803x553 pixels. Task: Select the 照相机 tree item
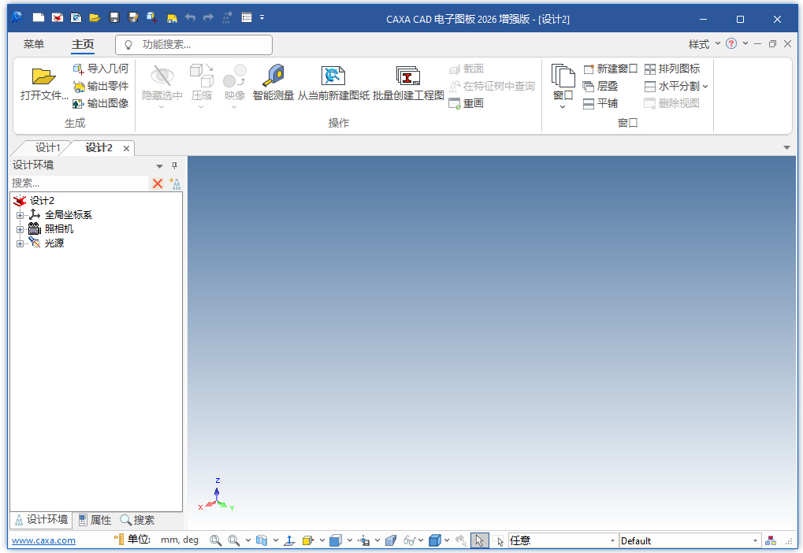click(59, 229)
